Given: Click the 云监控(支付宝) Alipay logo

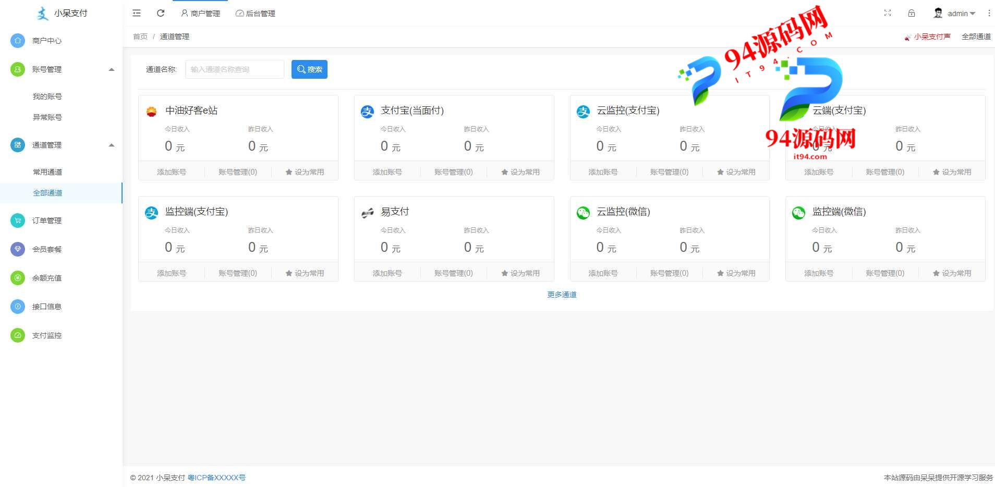Looking at the screenshot, I should (583, 112).
